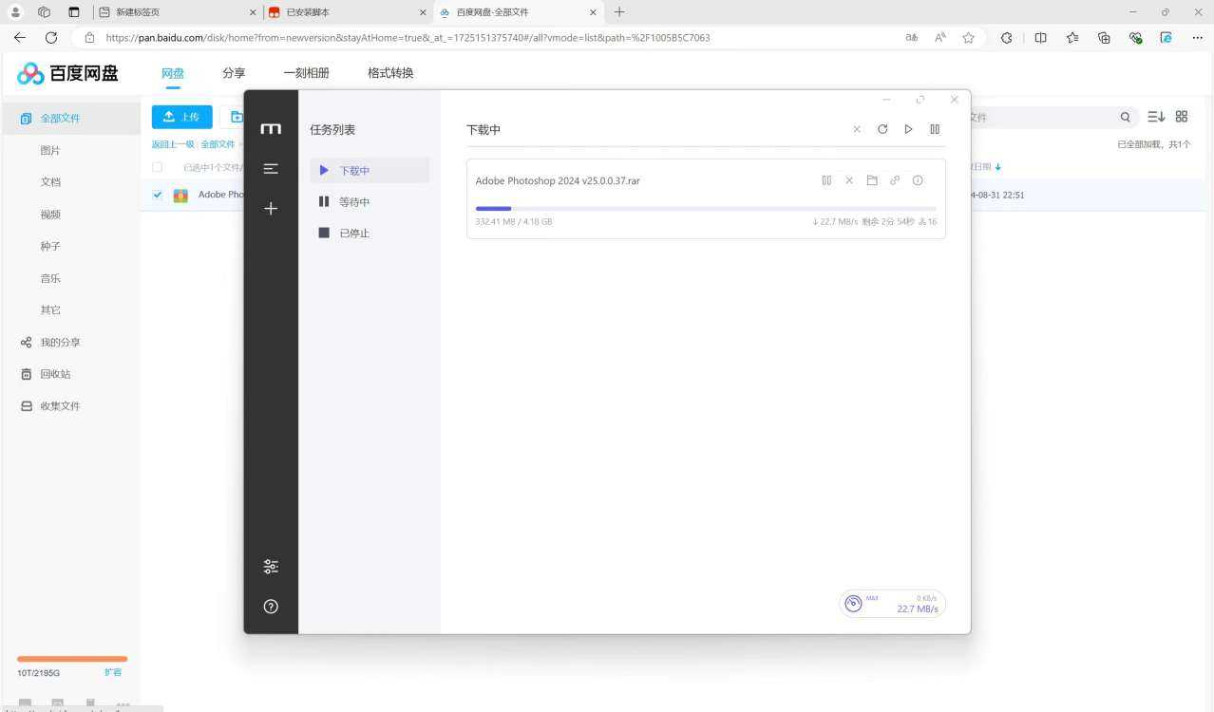Switch to the 新建标签页 browser tab

pyautogui.click(x=178, y=12)
